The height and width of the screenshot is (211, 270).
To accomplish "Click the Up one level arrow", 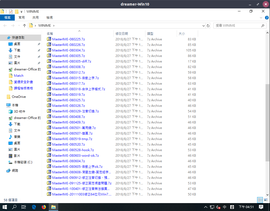I will (x=24, y=26).
